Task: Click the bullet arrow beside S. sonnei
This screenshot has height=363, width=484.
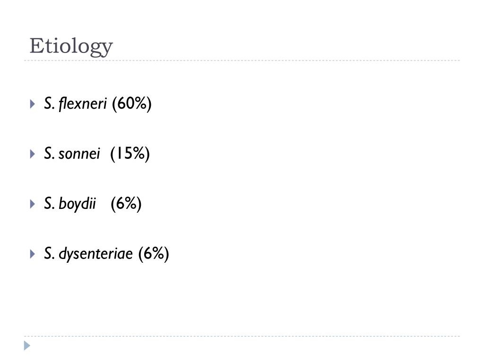Action: [x=33, y=154]
